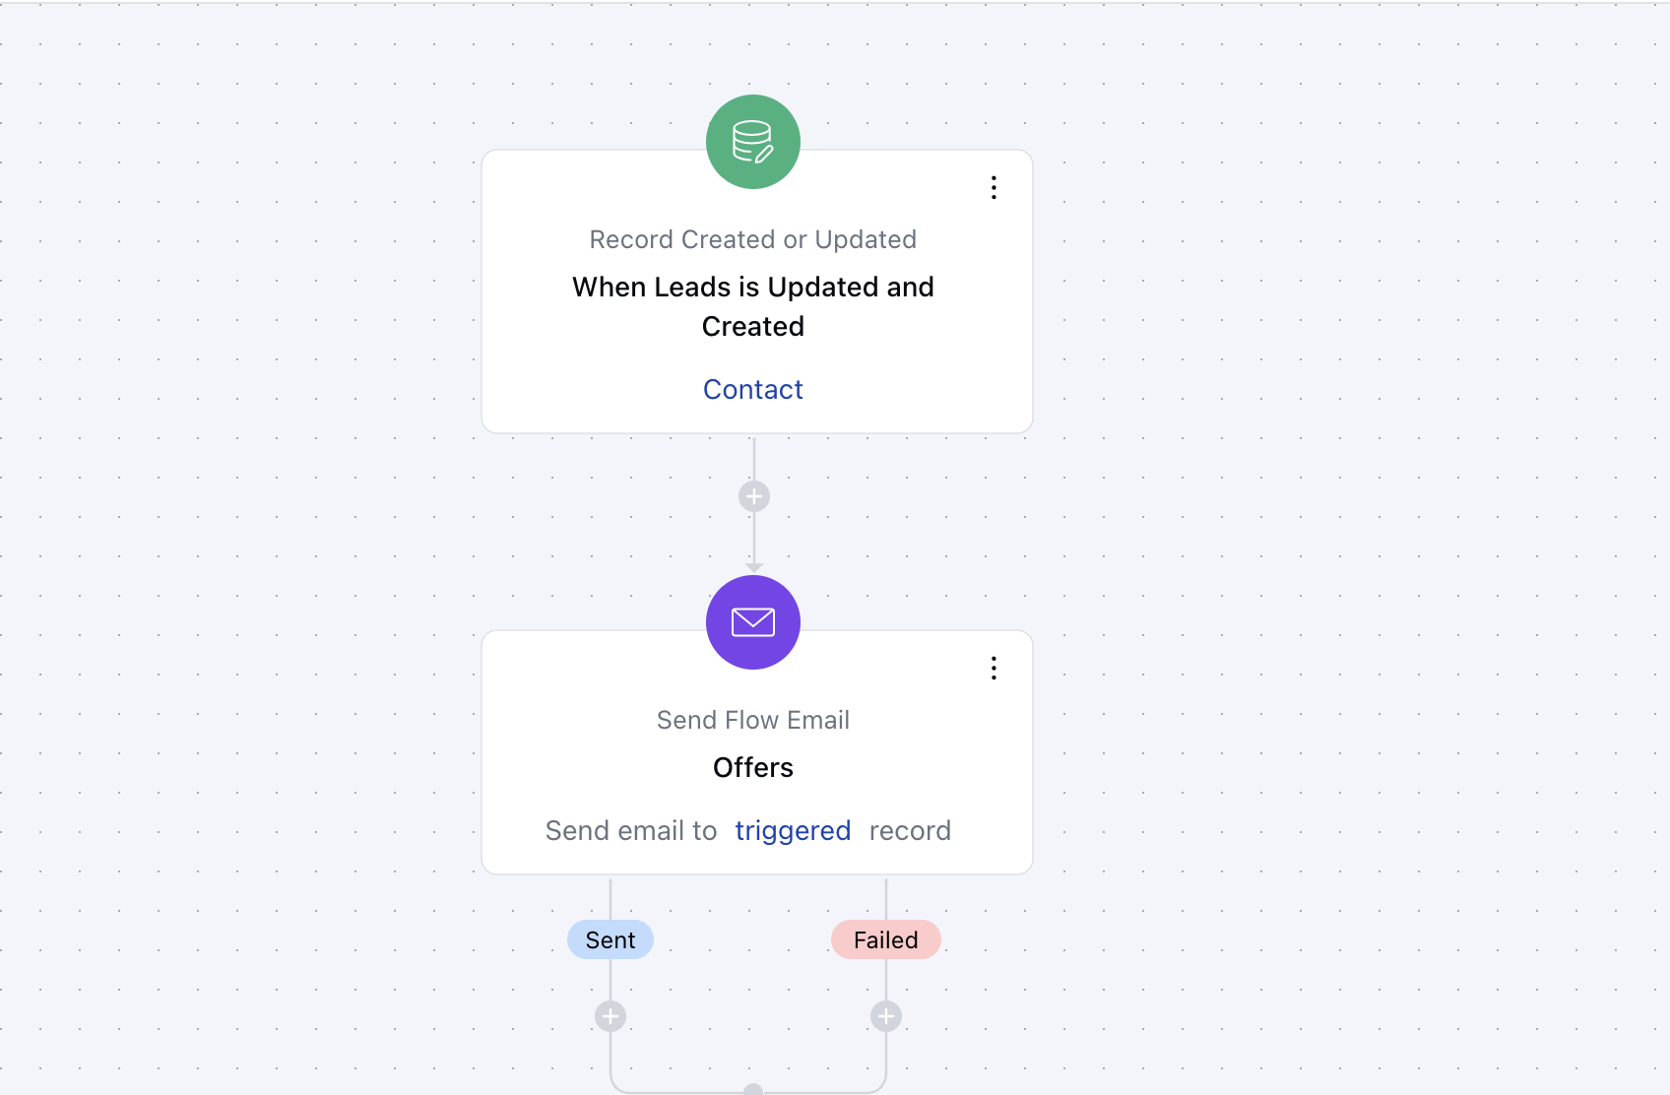Add step under the Failed branch

886,1016
